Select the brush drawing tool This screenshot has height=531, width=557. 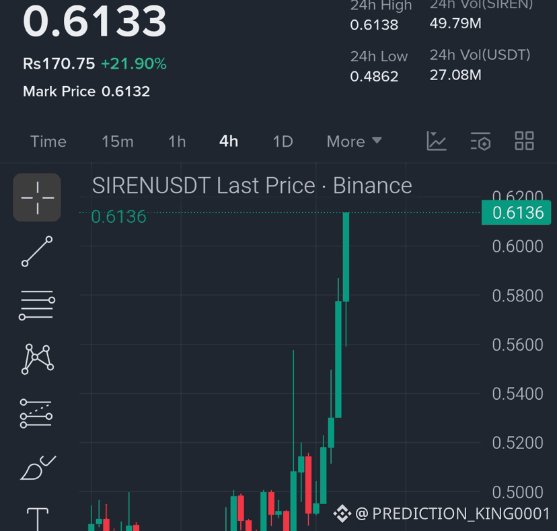point(38,468)
